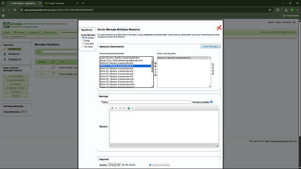The image size is (301, 169).
Task: Open the Mi Cuenta menu tab
Action: point(19,32)
